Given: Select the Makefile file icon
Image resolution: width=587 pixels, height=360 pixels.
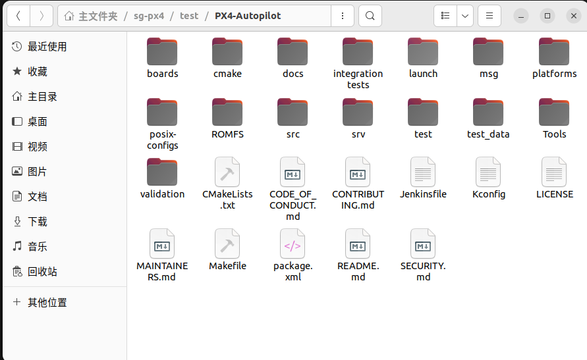Looking at the screenshot, I should (227, 244).
